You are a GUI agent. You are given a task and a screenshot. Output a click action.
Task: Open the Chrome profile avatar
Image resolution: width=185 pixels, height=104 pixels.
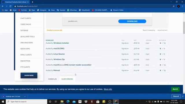click(x=178, y=6)
